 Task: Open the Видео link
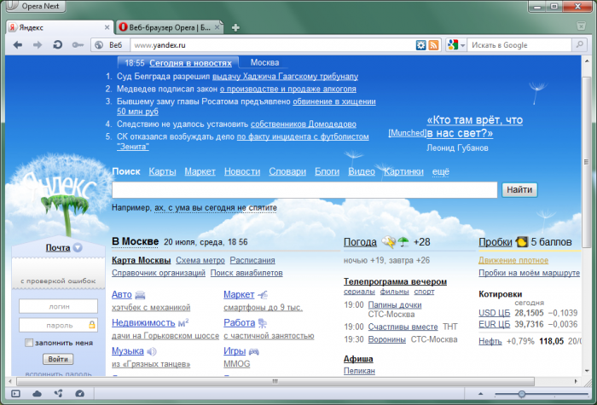click(x=362, y=171)
